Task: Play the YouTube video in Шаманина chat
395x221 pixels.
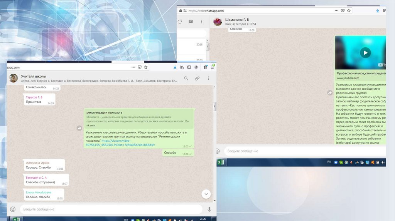Action: coord(365,53)
